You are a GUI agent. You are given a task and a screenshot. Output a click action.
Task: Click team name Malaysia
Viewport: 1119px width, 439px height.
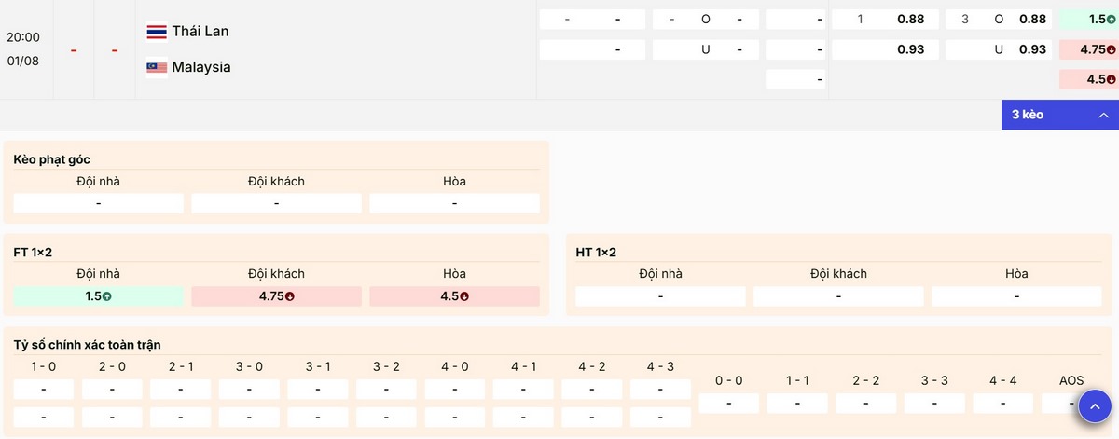201,67
